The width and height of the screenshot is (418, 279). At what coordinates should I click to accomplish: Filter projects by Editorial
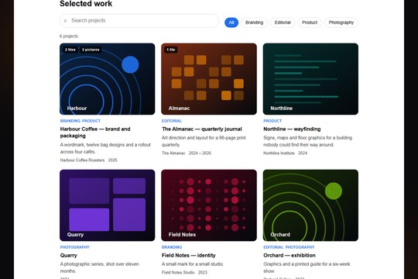click(283, 22)
